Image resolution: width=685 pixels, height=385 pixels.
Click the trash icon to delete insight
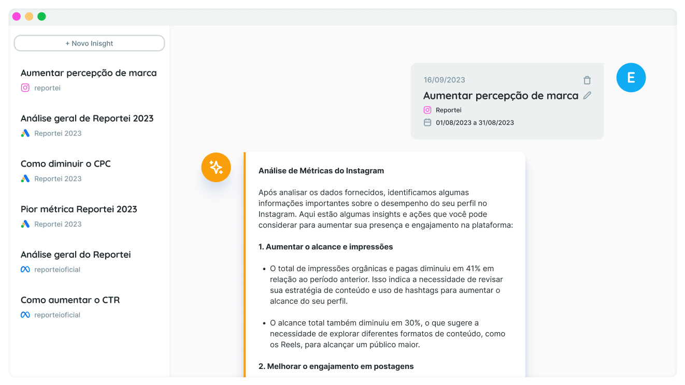point(587,80)
